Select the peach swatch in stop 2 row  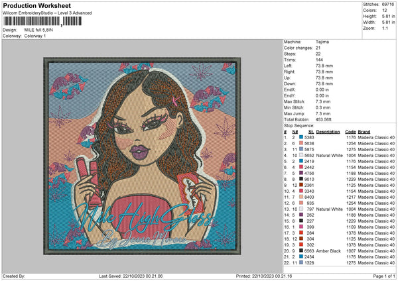[301, 143]
